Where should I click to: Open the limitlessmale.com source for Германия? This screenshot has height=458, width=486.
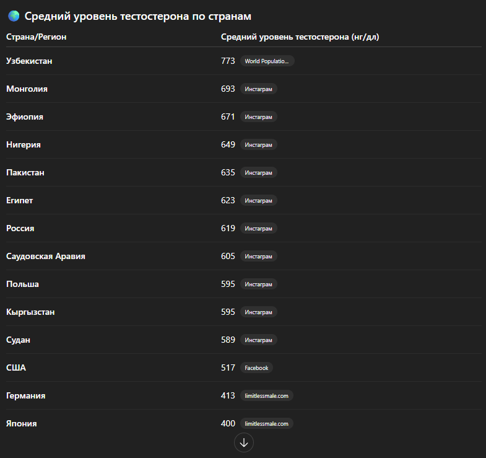click(266, 396)
